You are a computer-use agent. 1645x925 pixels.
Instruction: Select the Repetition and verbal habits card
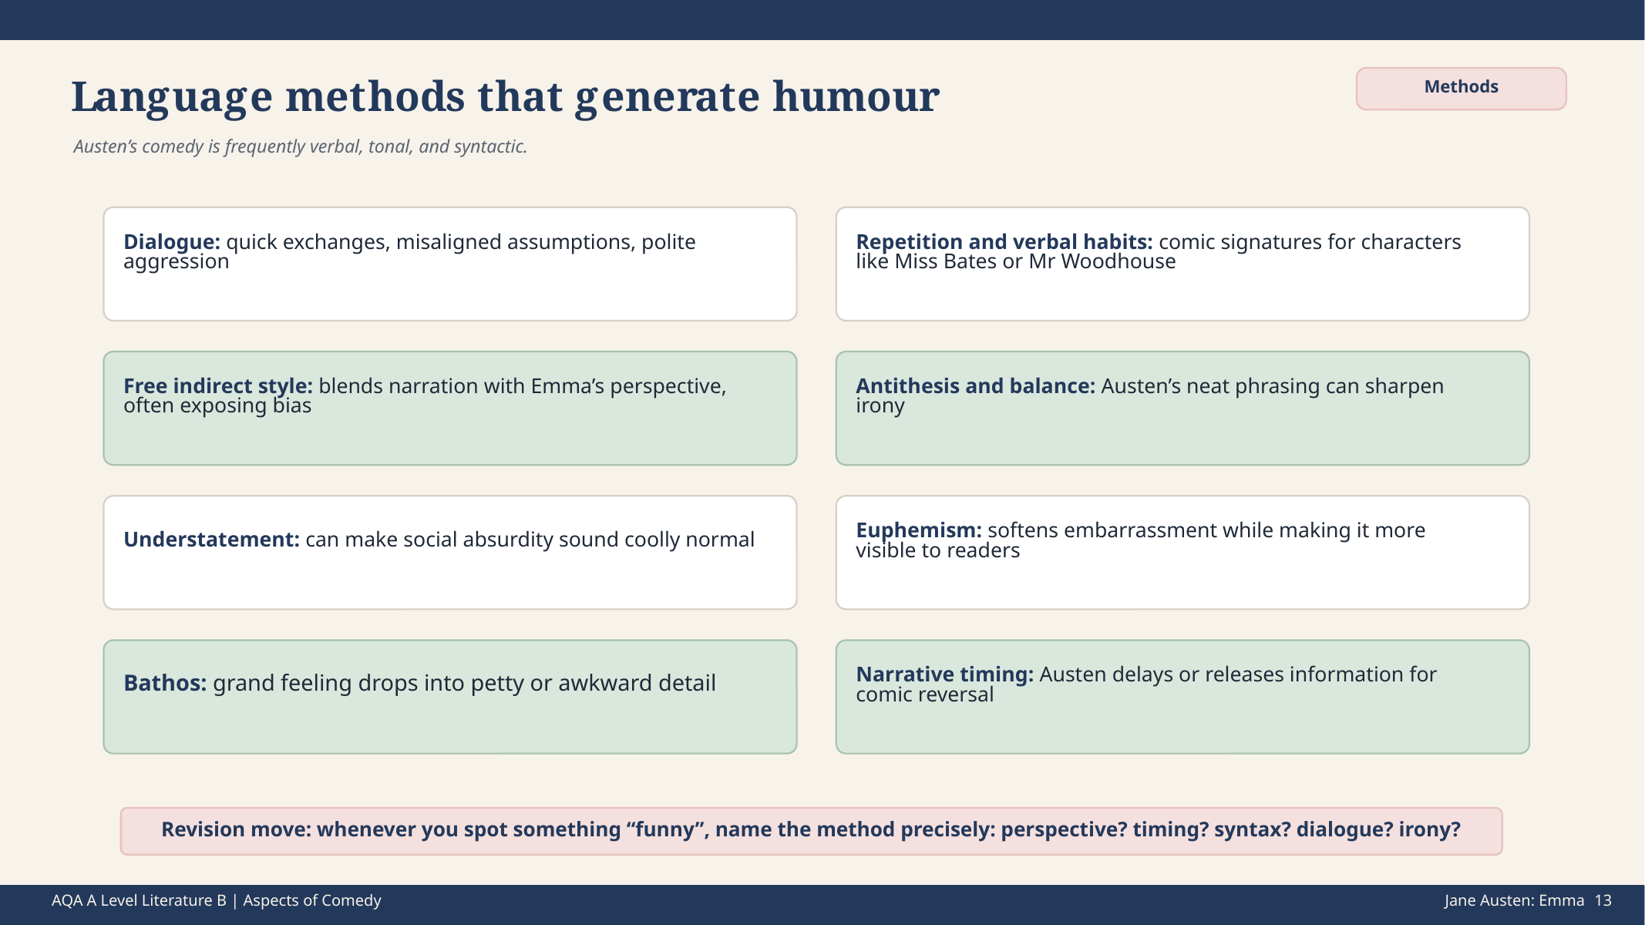pos(1182,264)
